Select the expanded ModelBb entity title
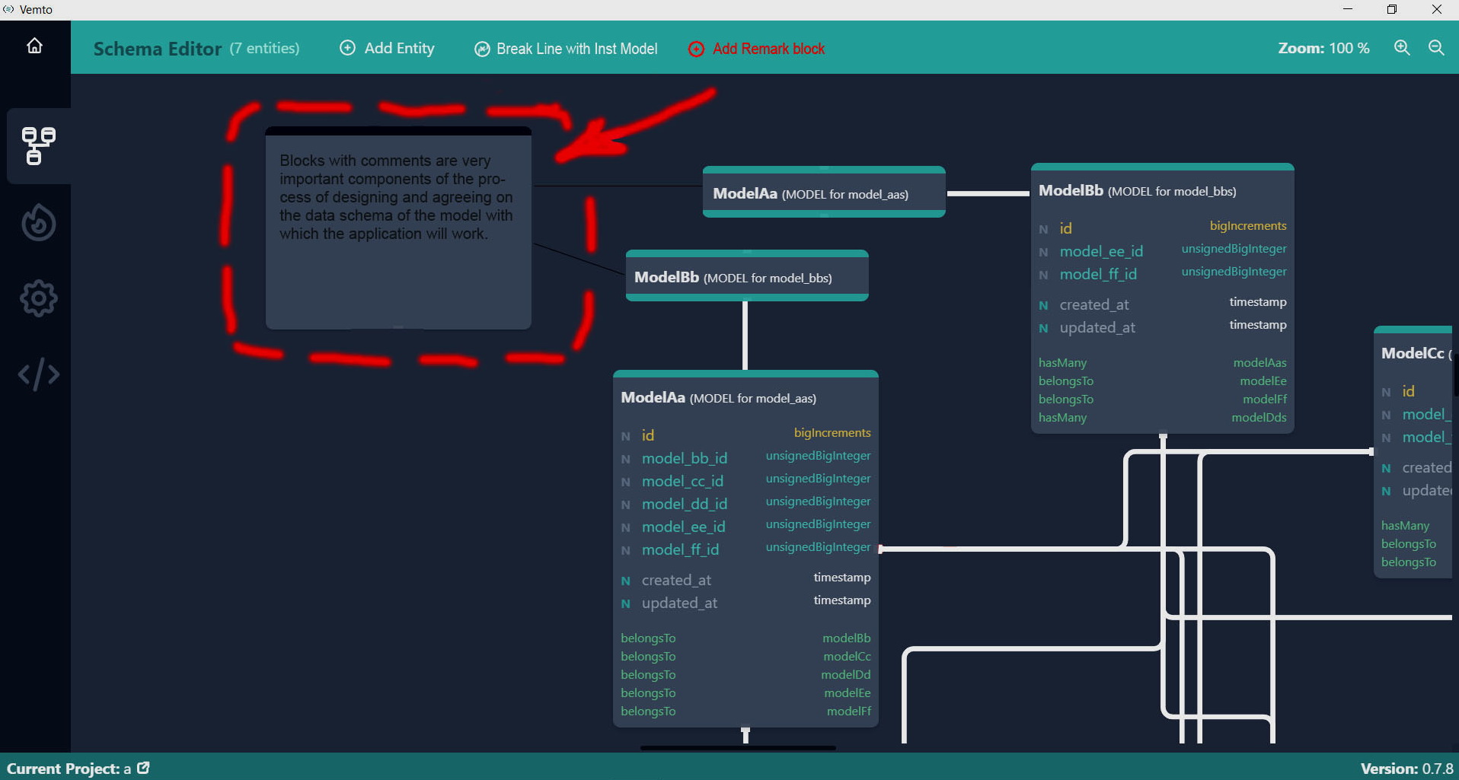 pyautogui.click(x=1137, y=191)
